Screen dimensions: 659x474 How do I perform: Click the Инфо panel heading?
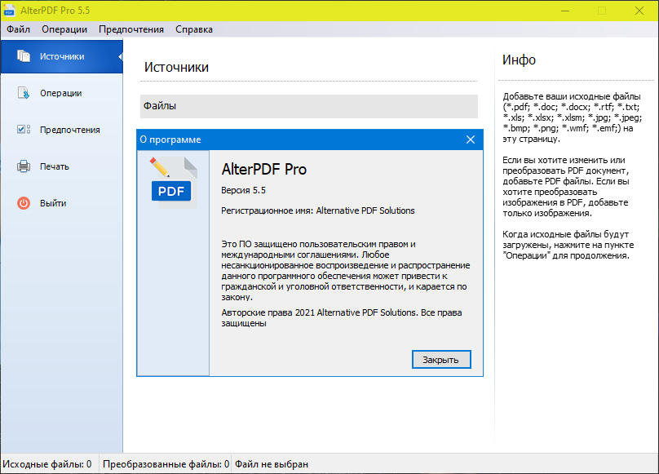point(519,60)
